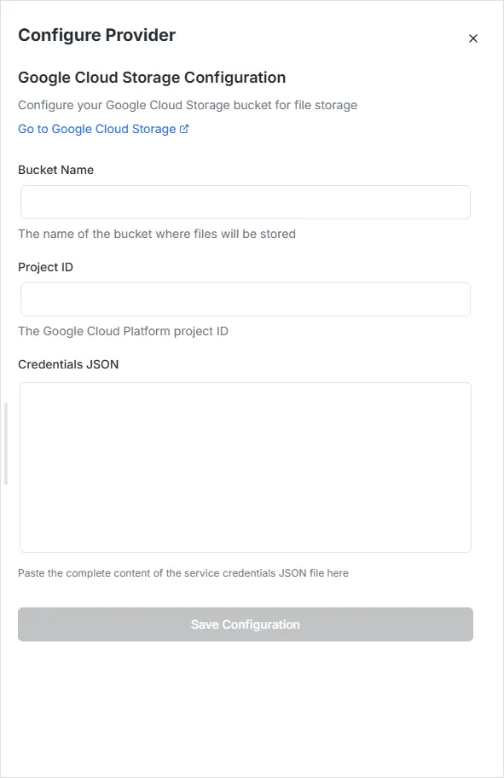This screenshot has width=504, height=778.
Task: Click the Configure Provider dialog title
Action: (96, 35)
